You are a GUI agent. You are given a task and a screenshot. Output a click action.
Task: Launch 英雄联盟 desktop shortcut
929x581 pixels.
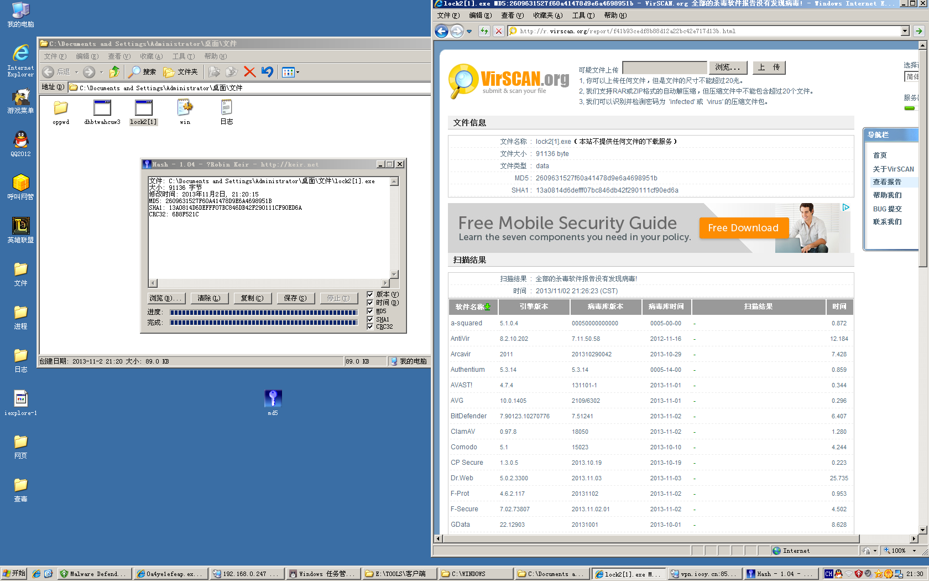pyautogui.click(x=20, y=230)
